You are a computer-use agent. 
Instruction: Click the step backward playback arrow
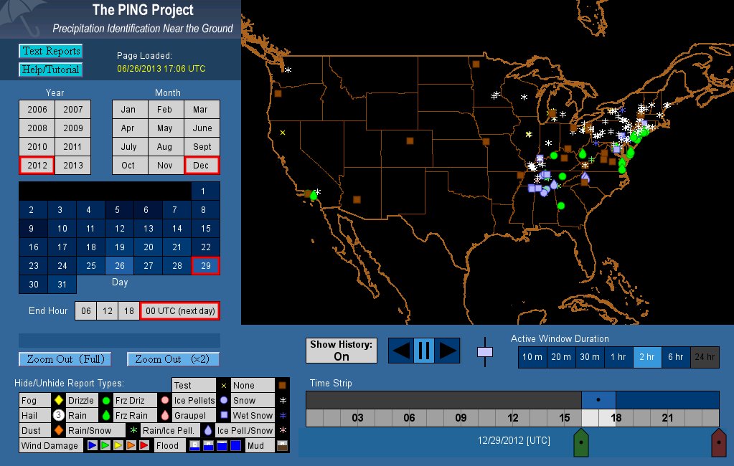[x=401, y=351]
